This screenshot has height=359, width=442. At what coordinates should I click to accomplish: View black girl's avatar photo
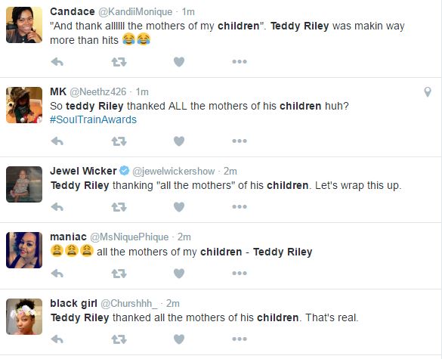(x=24, y=317)
